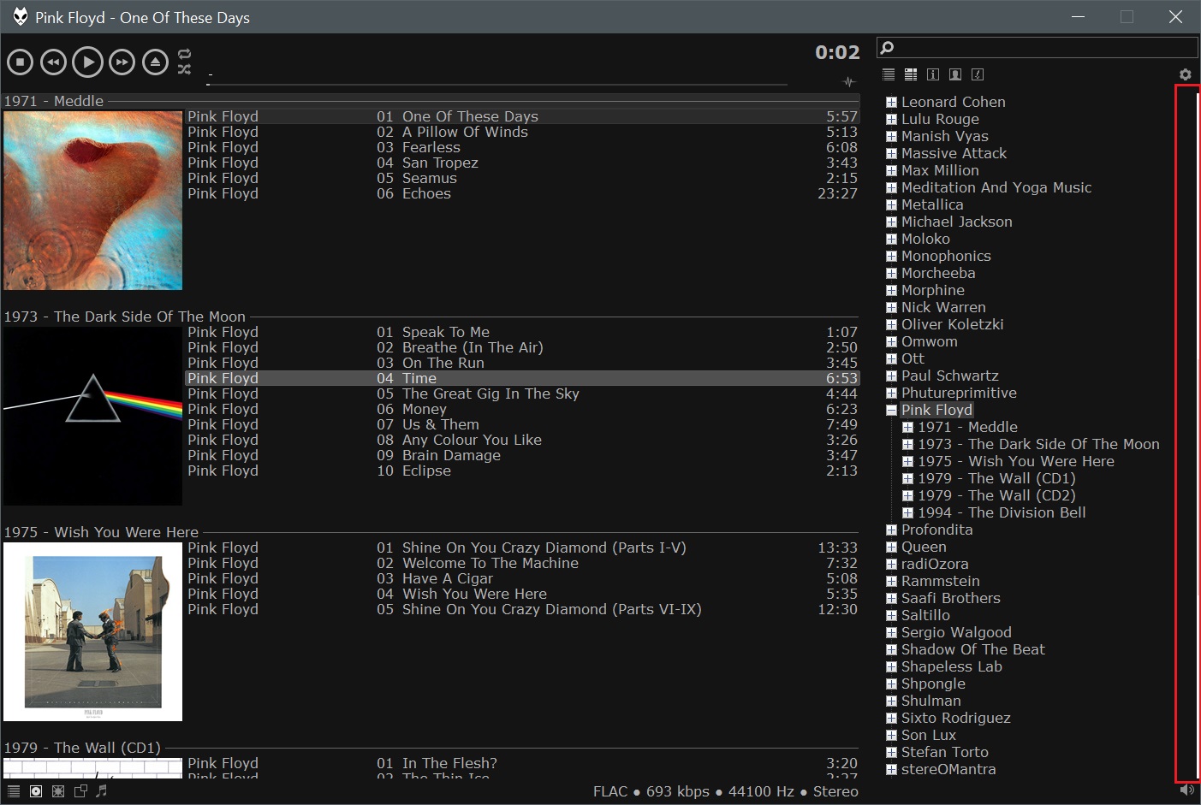Select the disc cover view icon at bottom

36,791
